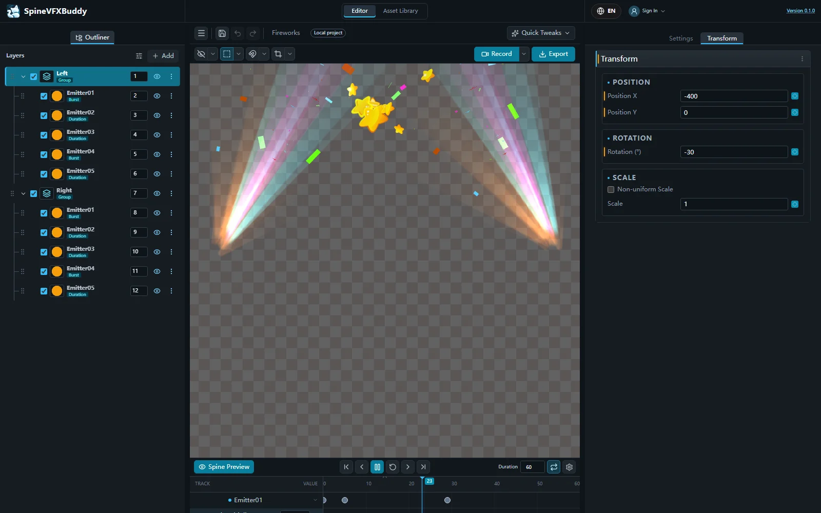Pause the playback
Screen dimensions: 821x513
tap(377, 467)
